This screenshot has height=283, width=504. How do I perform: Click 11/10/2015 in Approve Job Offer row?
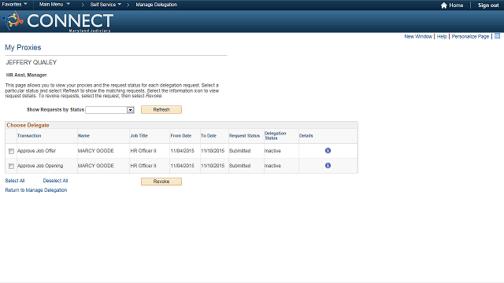point(213,151)
